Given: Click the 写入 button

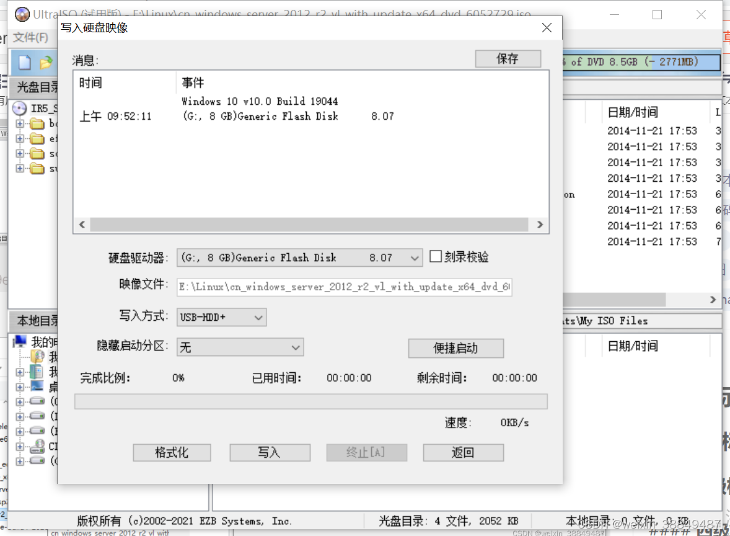Looking at the screenshot, I should pyautogui.click(x=270, y=453).
